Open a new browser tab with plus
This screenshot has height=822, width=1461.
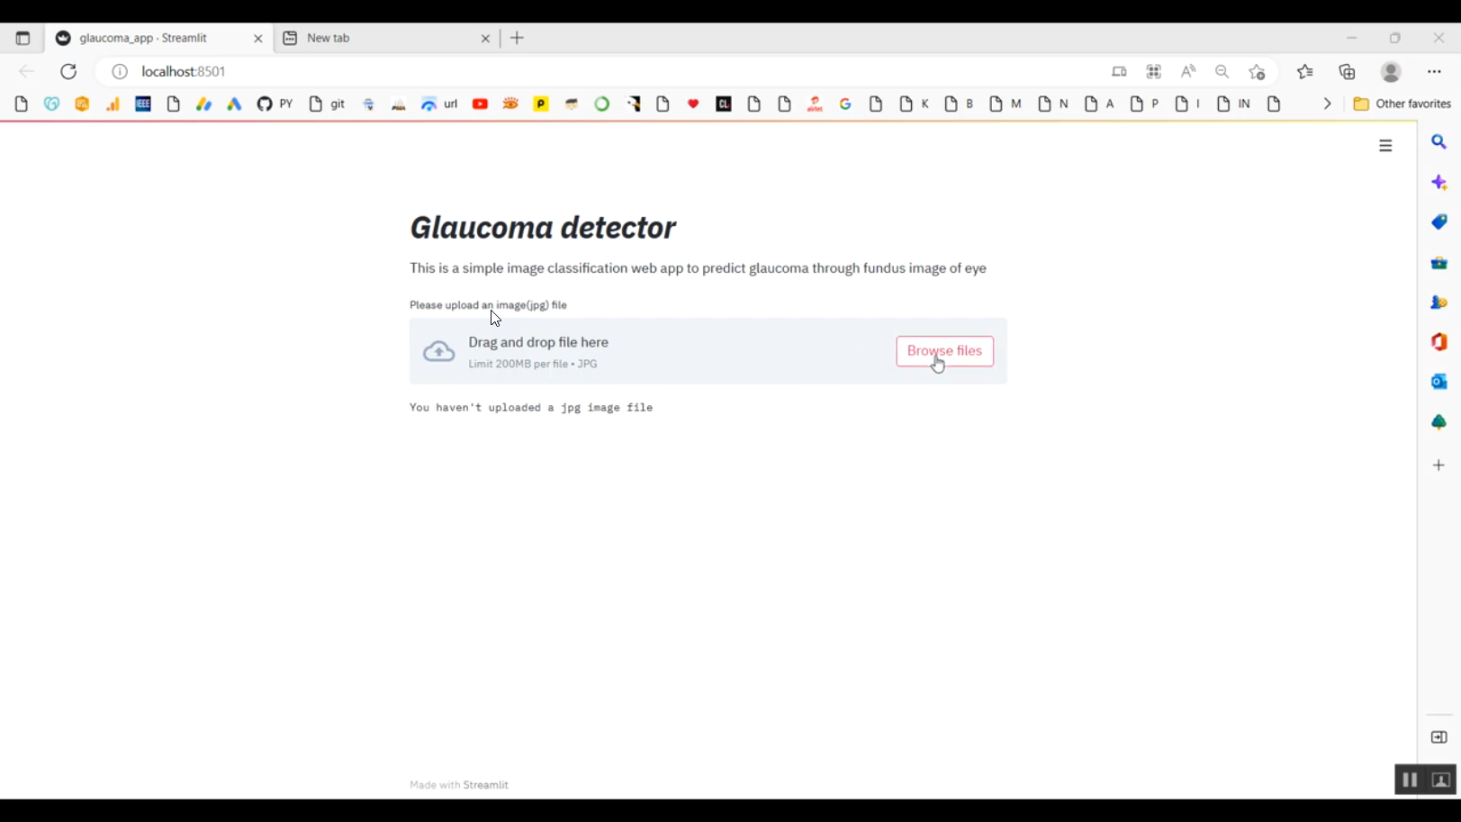point(518,38)
